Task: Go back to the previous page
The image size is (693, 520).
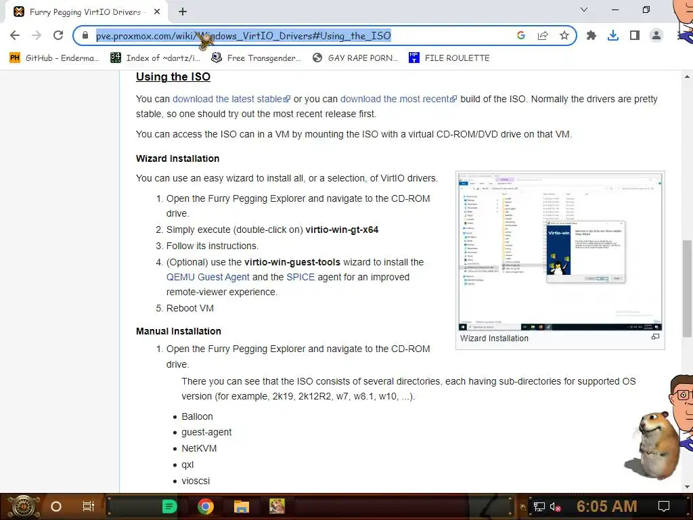Action: (15, 35)
